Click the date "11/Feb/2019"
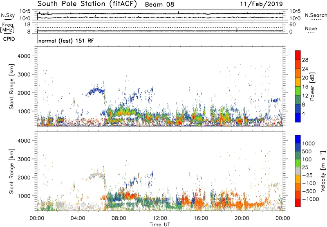The width and height of the screenshot is (327, 227). click(x=262, y=4)
